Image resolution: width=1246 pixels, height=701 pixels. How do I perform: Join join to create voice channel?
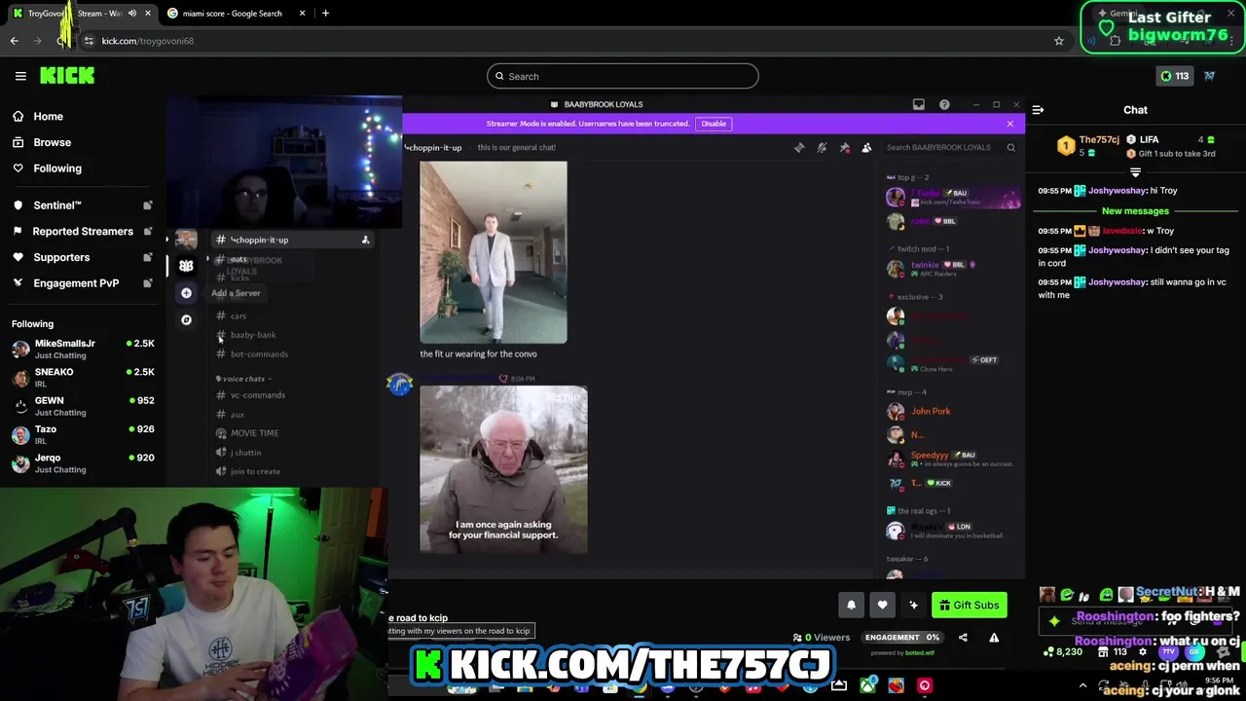click(255, 471)
